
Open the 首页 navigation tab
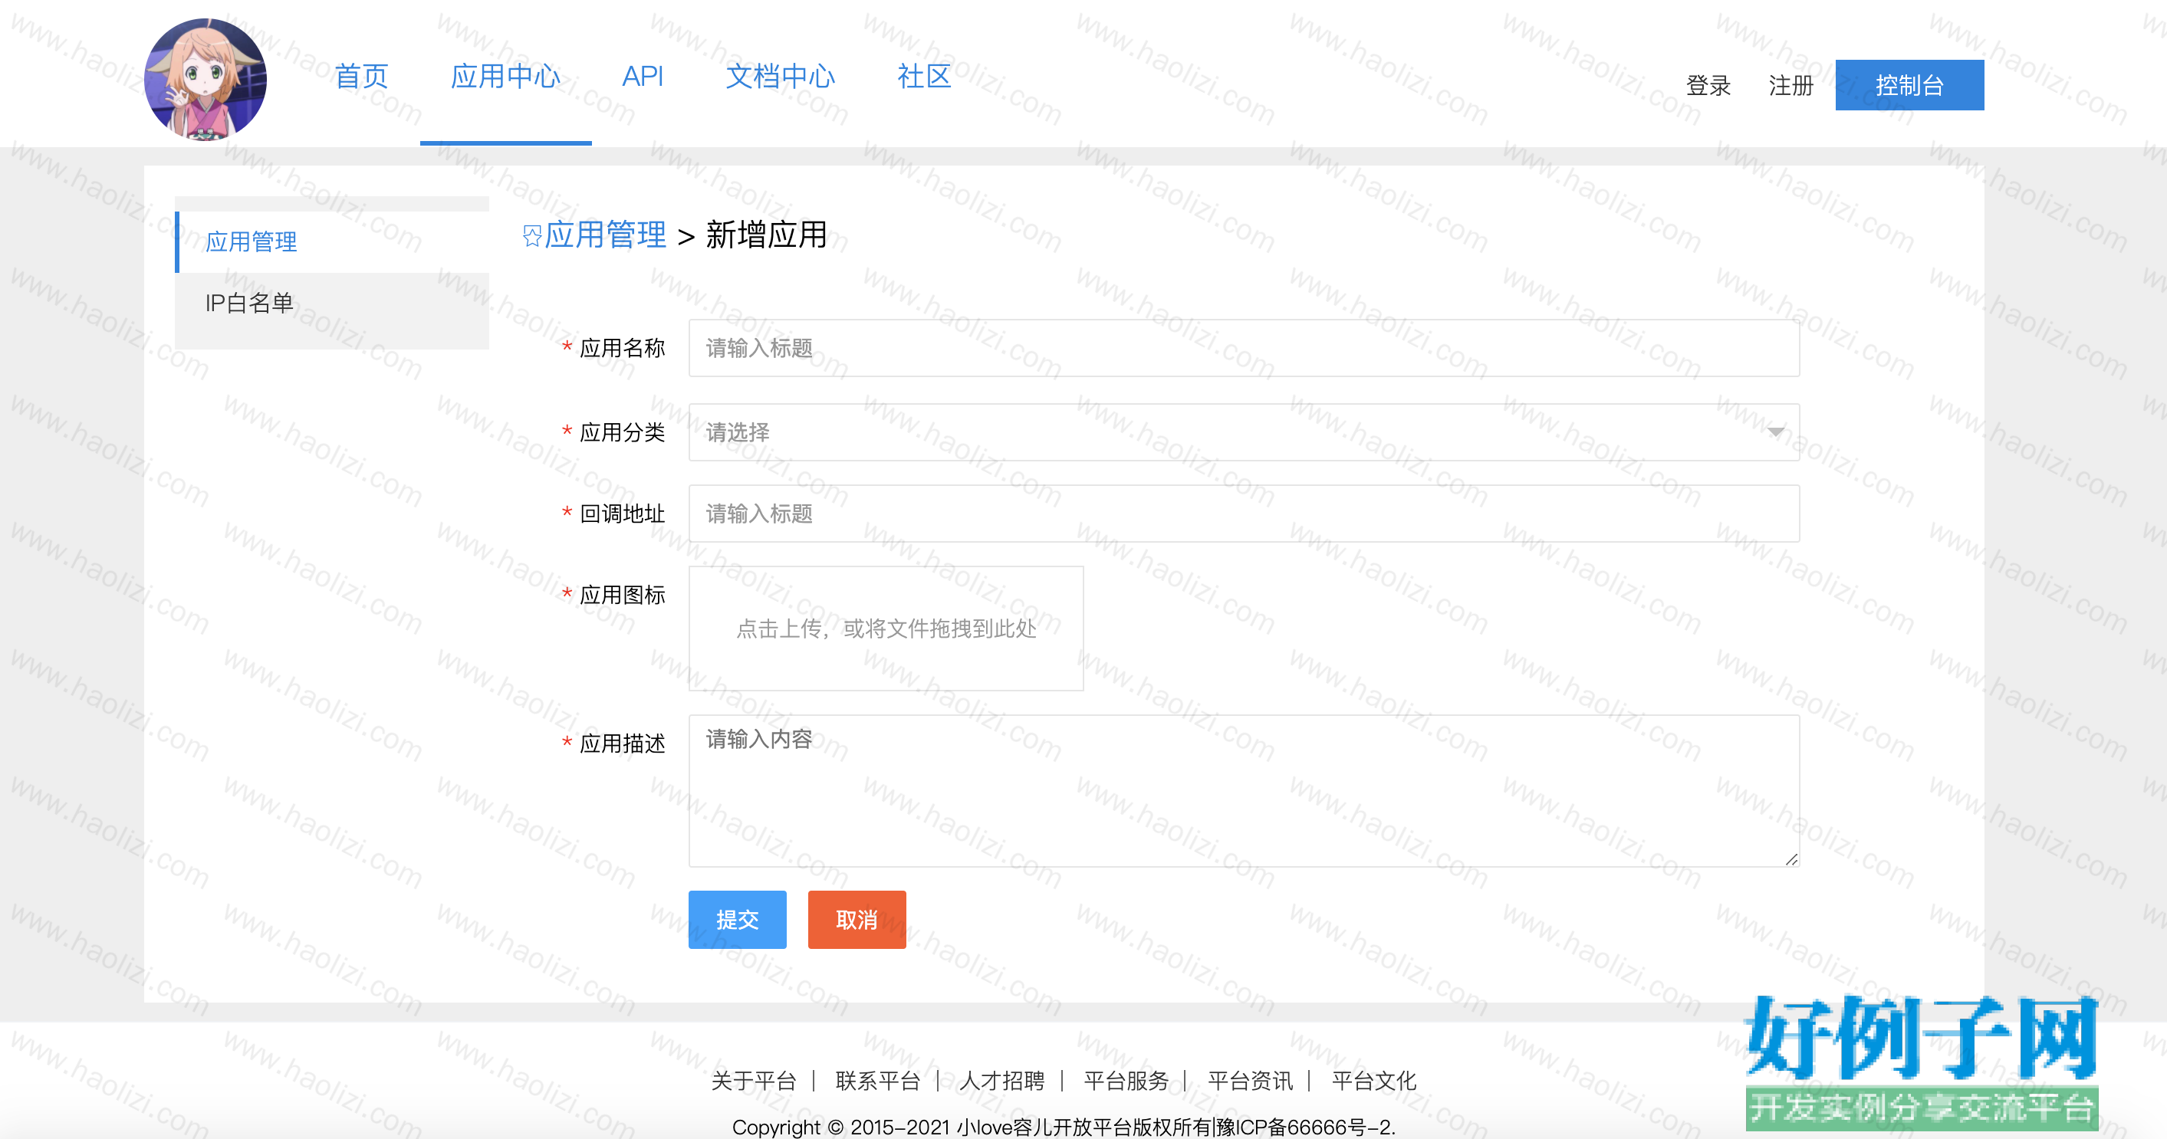pyautogui.click(x=361, y=77)
